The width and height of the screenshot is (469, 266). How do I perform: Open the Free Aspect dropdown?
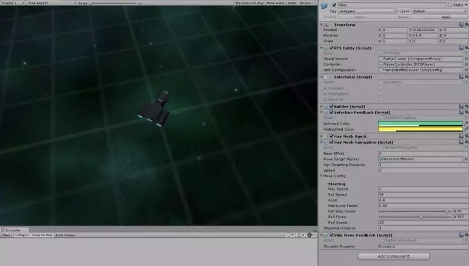point(52,3)
